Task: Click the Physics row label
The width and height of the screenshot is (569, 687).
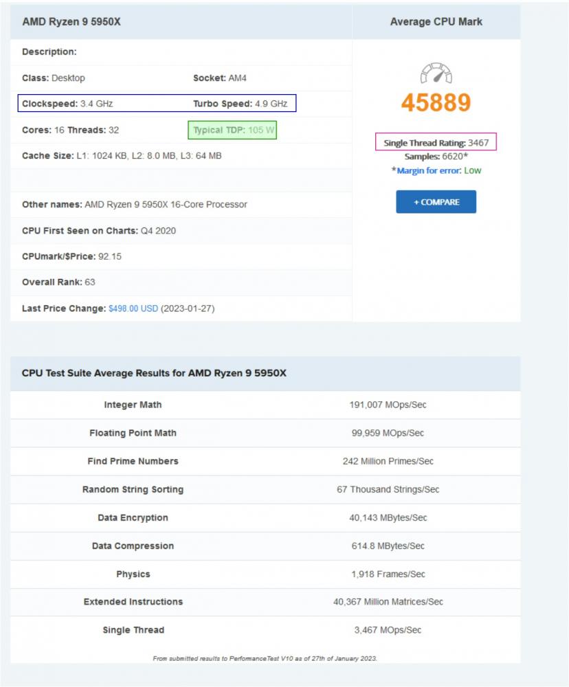Action: tap(133, 574)
